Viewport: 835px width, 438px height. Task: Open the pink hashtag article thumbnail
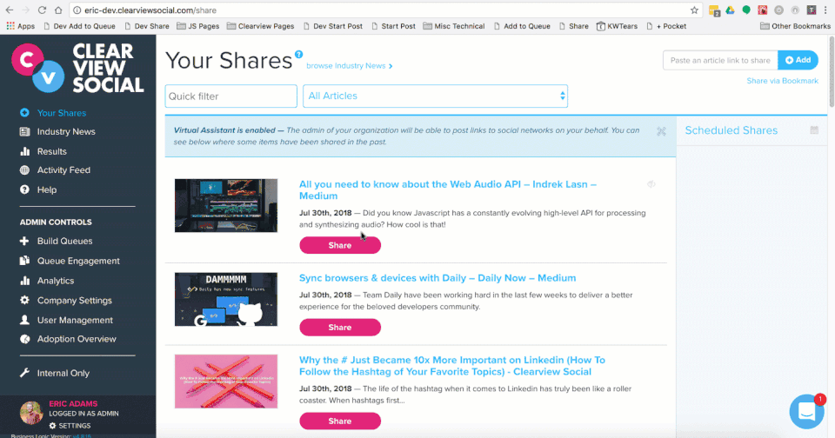226,382
